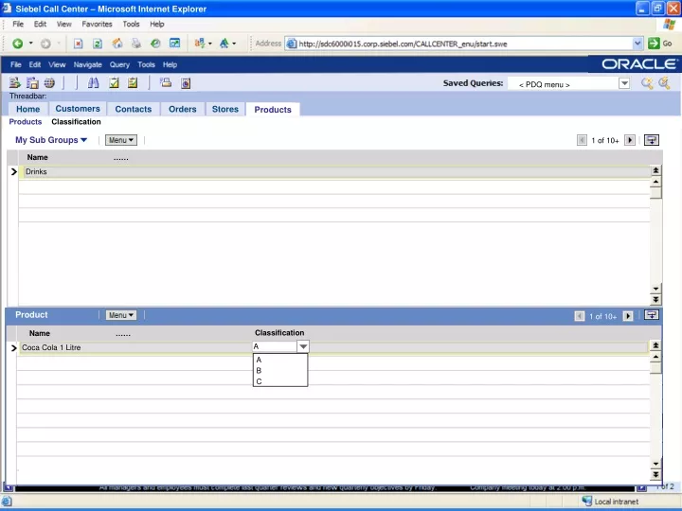Click the binoculars Search icon
This screenshot has height=511, width=682.
[93, 82]
